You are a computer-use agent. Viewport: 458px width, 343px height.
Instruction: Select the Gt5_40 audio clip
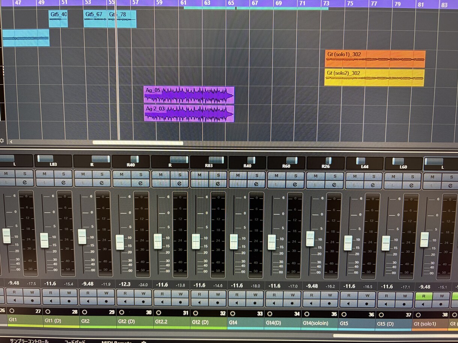(x=58, y=19)
